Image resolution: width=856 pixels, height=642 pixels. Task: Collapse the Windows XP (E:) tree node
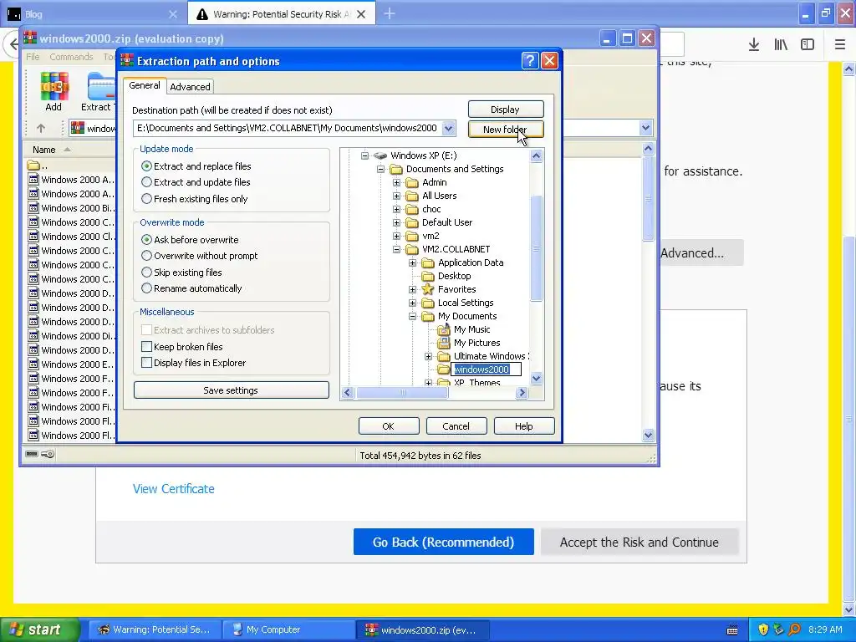[364, 155]
